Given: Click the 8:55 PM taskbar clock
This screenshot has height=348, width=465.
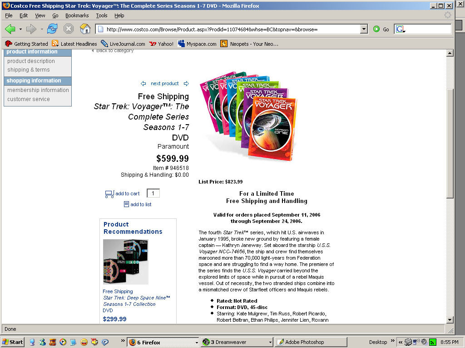Looking at the screenshot, I should (449, 342).
